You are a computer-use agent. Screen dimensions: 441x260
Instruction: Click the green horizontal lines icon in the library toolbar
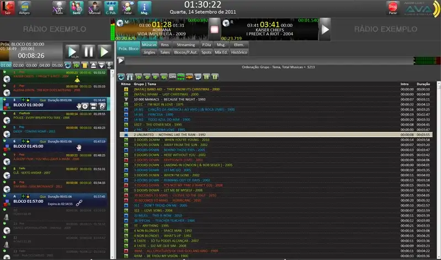coord(181,77)
